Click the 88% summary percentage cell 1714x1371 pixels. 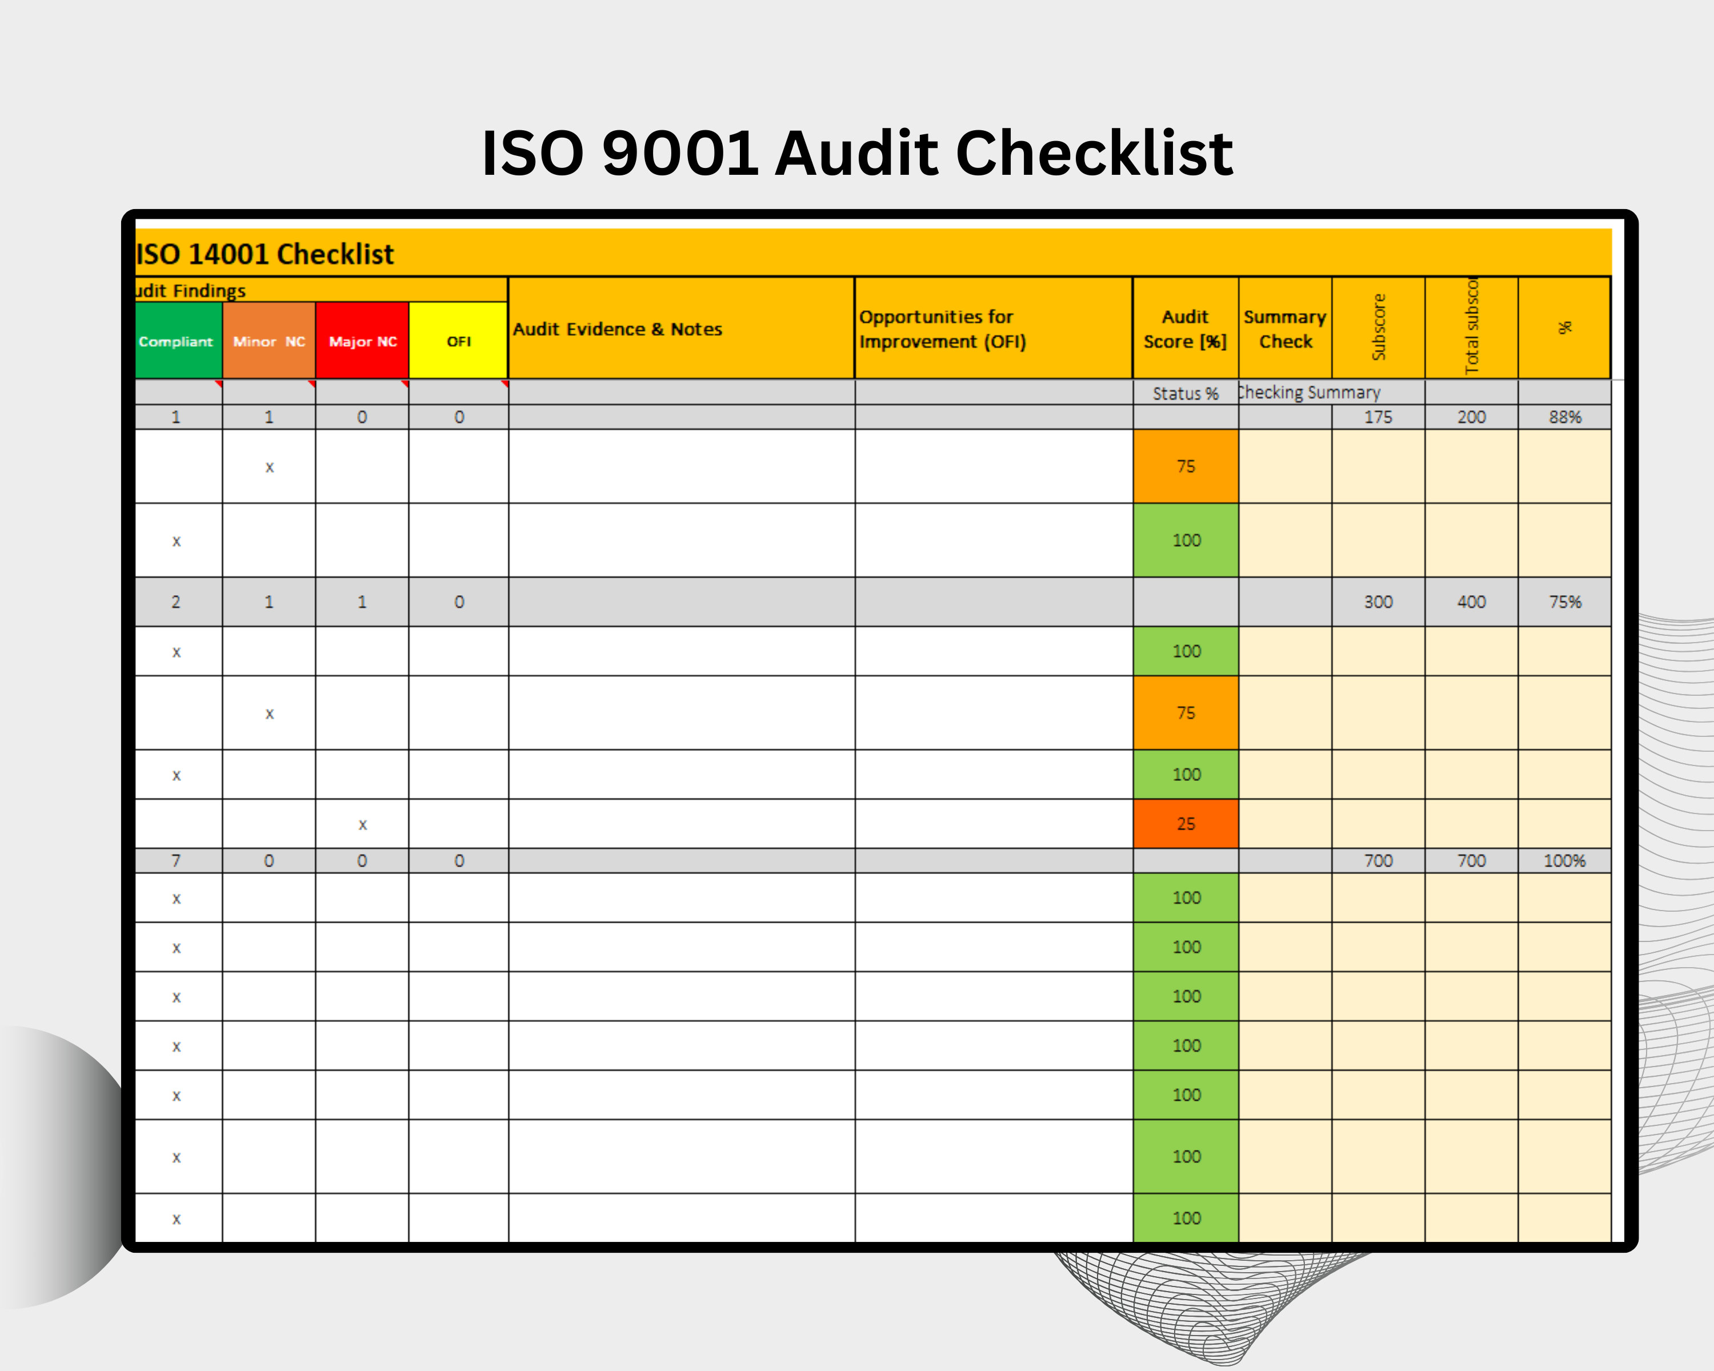[1564, 416]
